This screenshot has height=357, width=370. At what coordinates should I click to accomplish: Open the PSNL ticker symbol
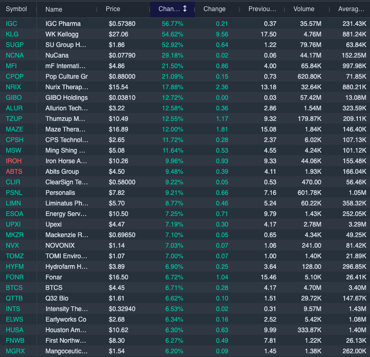click(14, 193)
